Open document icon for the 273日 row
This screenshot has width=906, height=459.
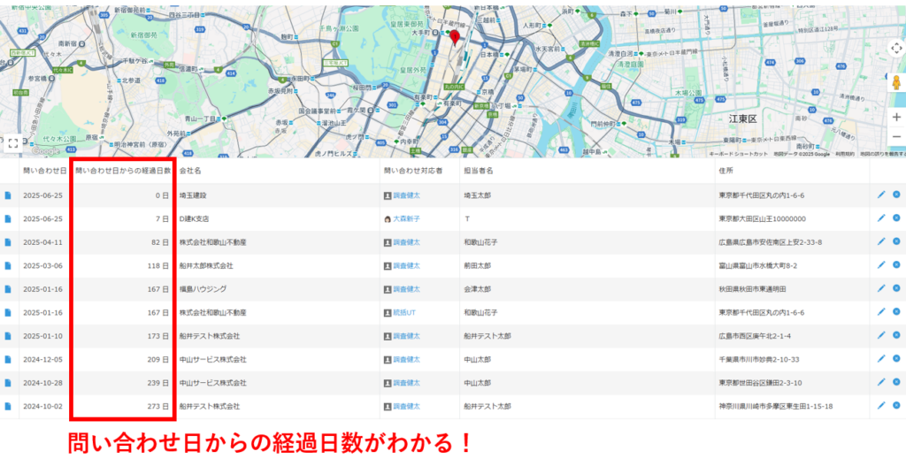point(8,406)
